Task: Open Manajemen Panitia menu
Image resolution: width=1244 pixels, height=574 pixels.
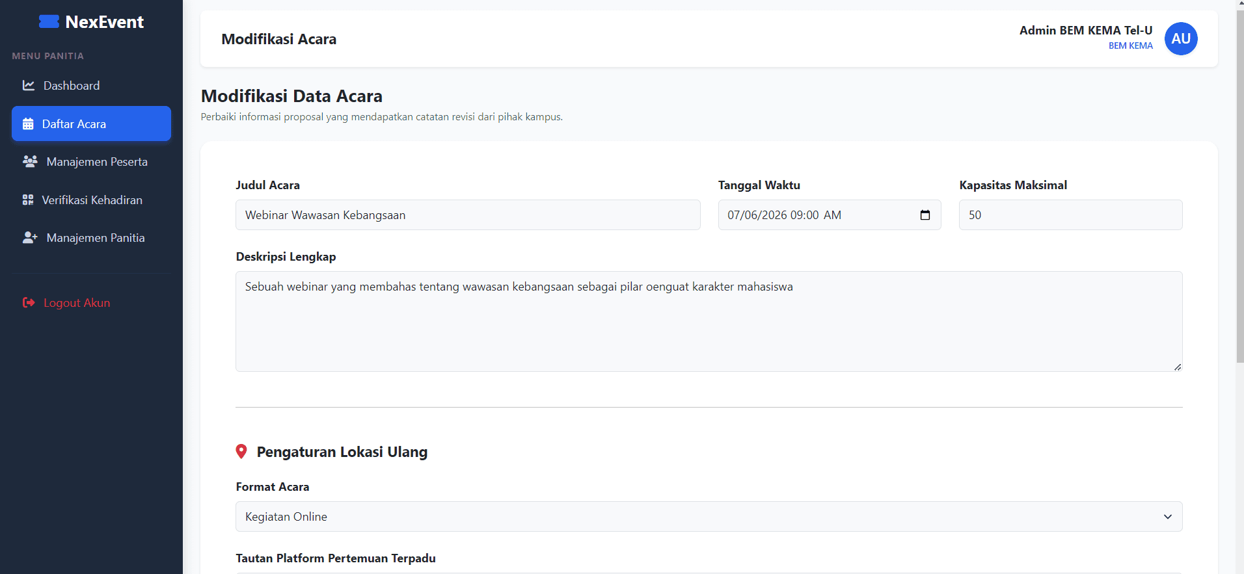Action: (x=91, y=238)
